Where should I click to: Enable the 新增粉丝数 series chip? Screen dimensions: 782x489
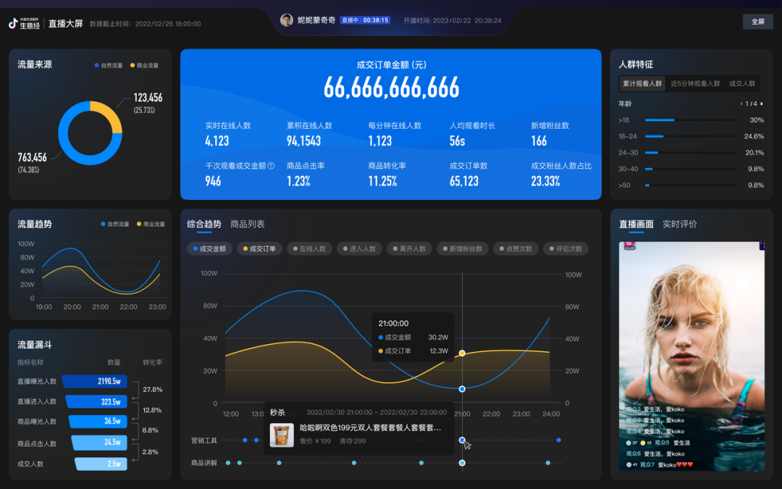(461, 248)
